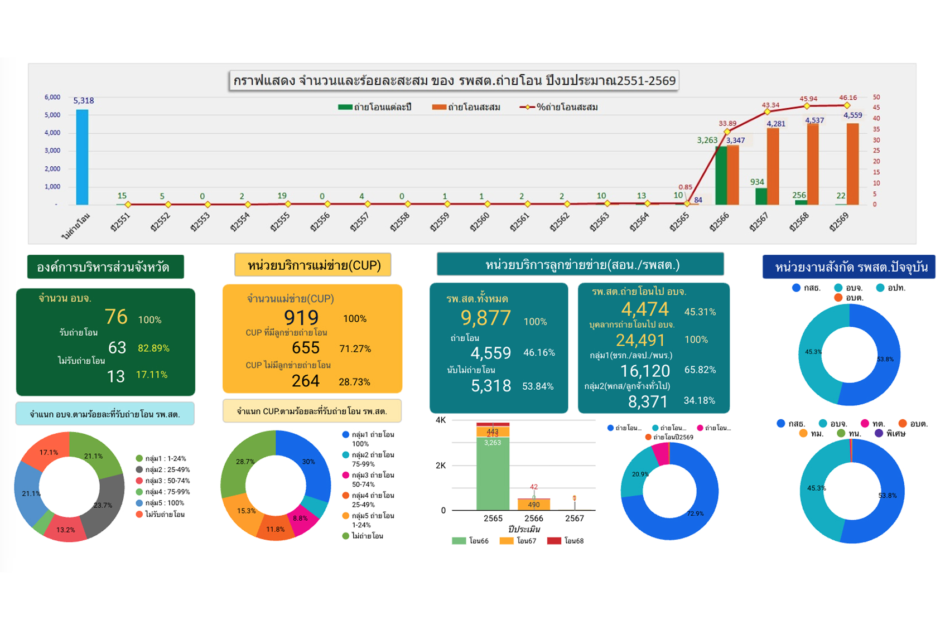Select the โอน68 red legend swatch
This screenshot has height=630, width=945.
[554, 541]
